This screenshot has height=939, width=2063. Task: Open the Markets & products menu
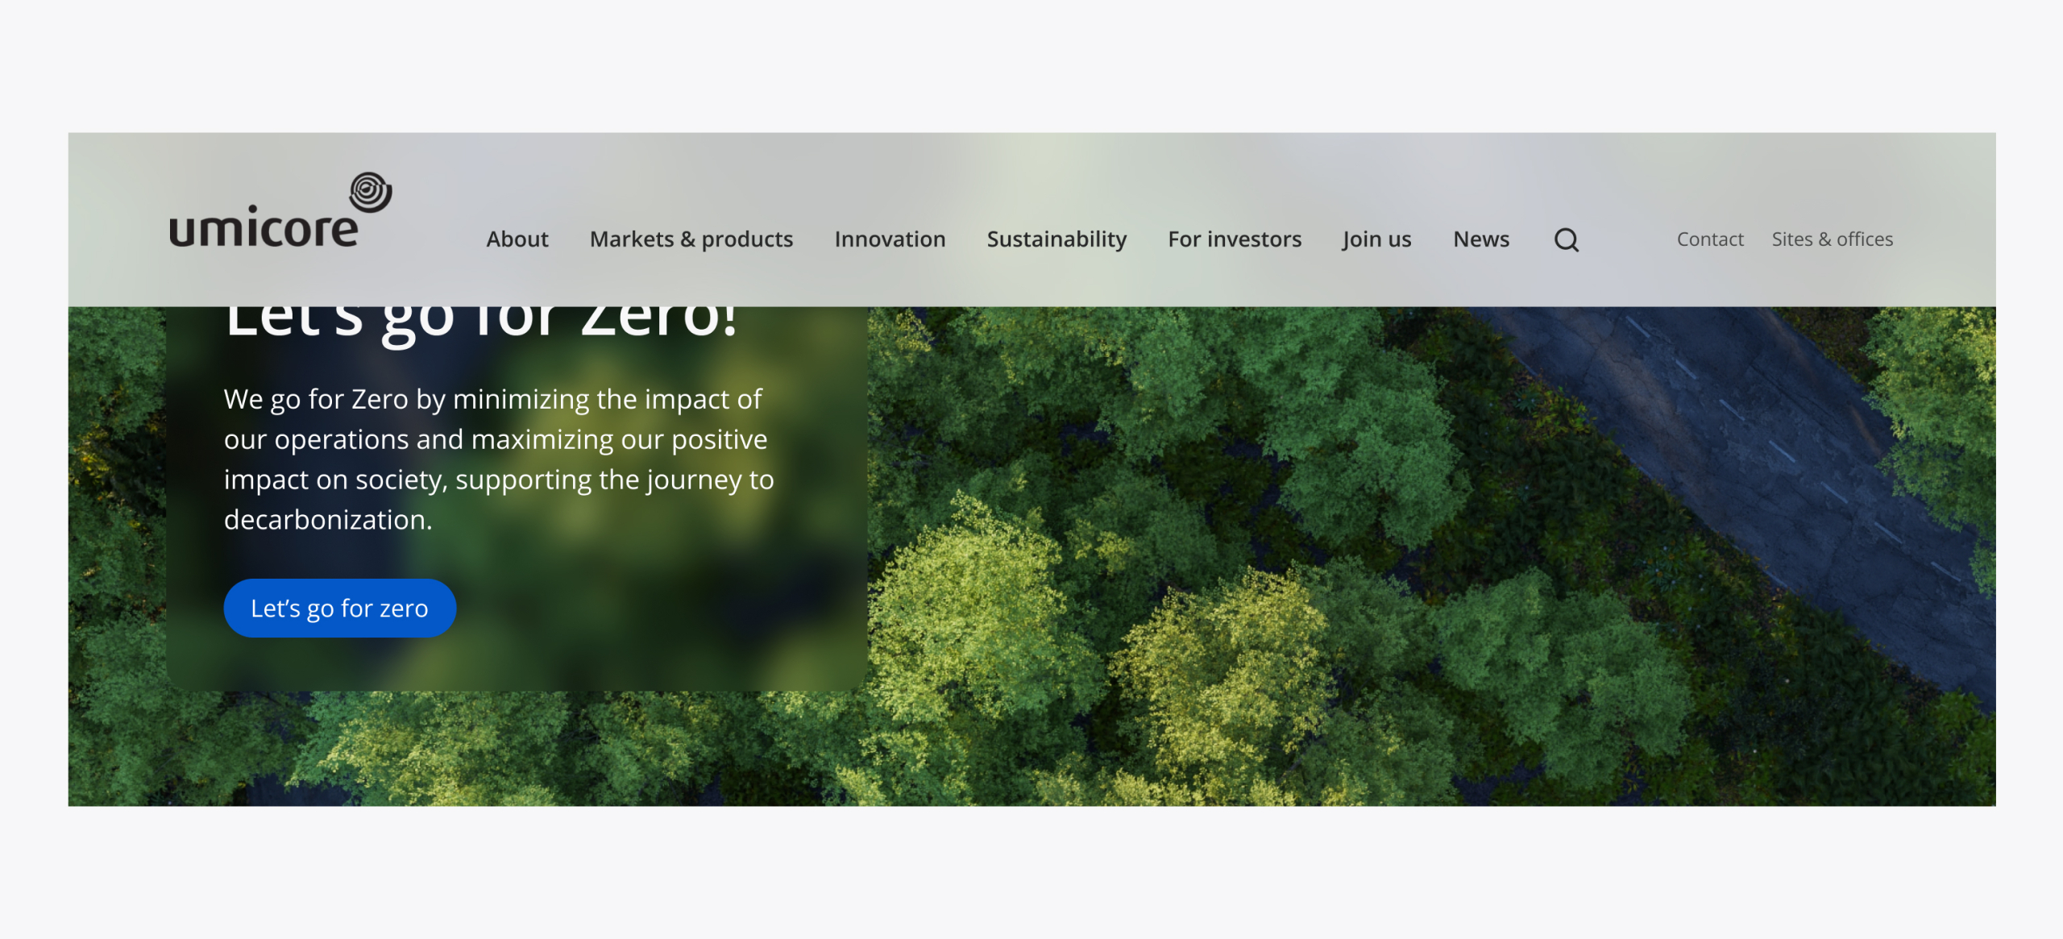(x=691, y=239)
